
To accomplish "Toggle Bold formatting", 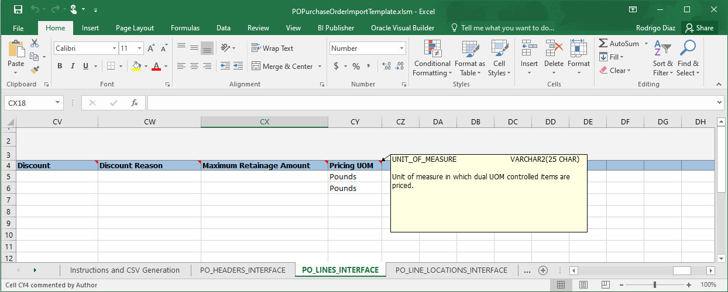I will pos(60,67).
